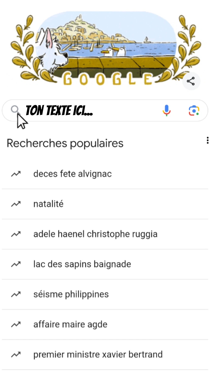This screenshot has width=214, height=381.
Task: Click the share icon on the Doodle
Action: [191, 81]
